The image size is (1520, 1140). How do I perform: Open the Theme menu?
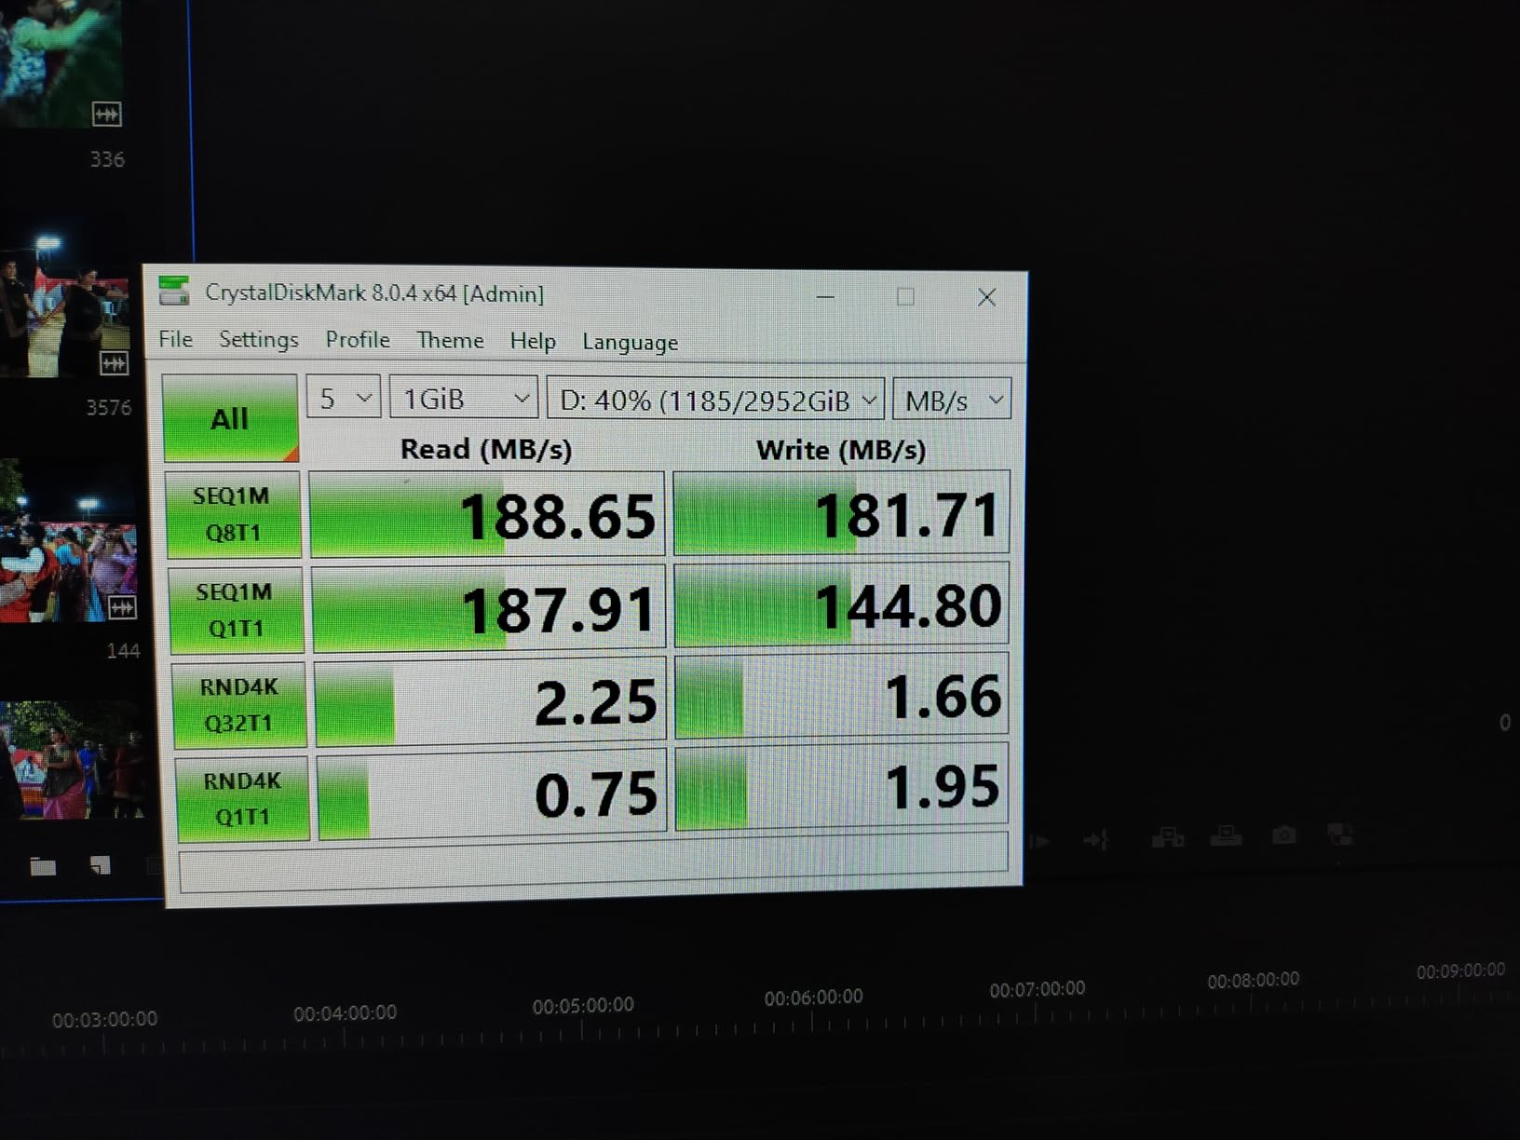pos(450,341)
